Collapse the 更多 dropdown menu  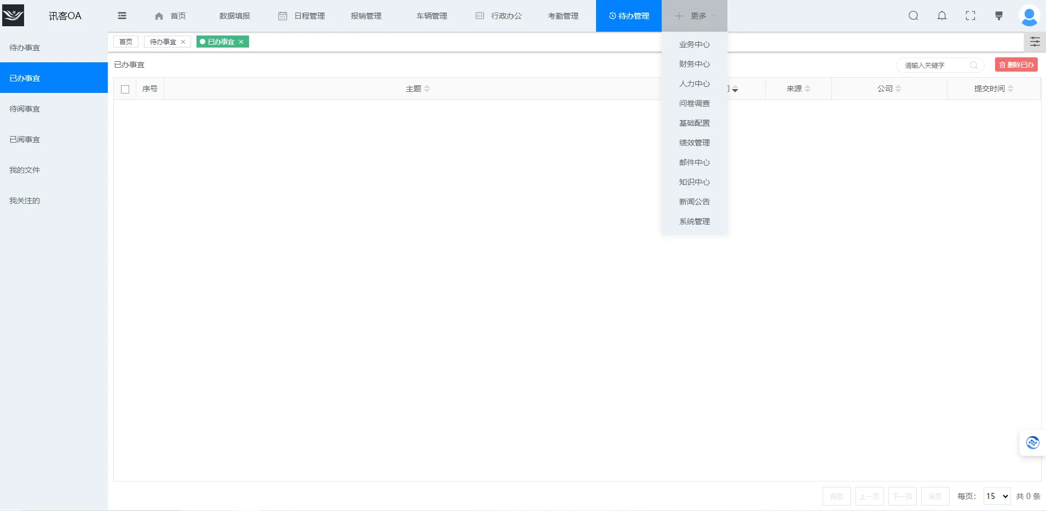tap(695, 16)
